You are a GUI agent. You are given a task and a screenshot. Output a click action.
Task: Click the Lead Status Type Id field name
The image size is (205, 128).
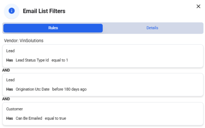coord(32,60)
